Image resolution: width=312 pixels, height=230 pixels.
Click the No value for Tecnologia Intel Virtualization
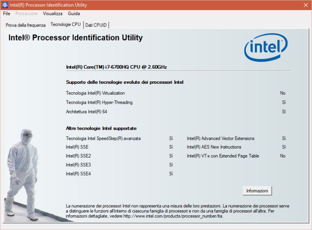283,93
